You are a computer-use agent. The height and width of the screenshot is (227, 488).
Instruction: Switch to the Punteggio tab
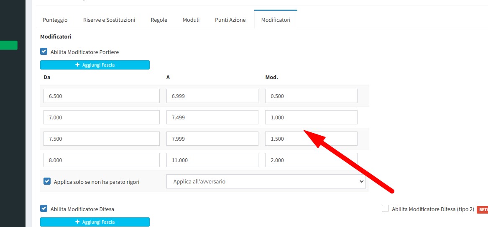55,20
